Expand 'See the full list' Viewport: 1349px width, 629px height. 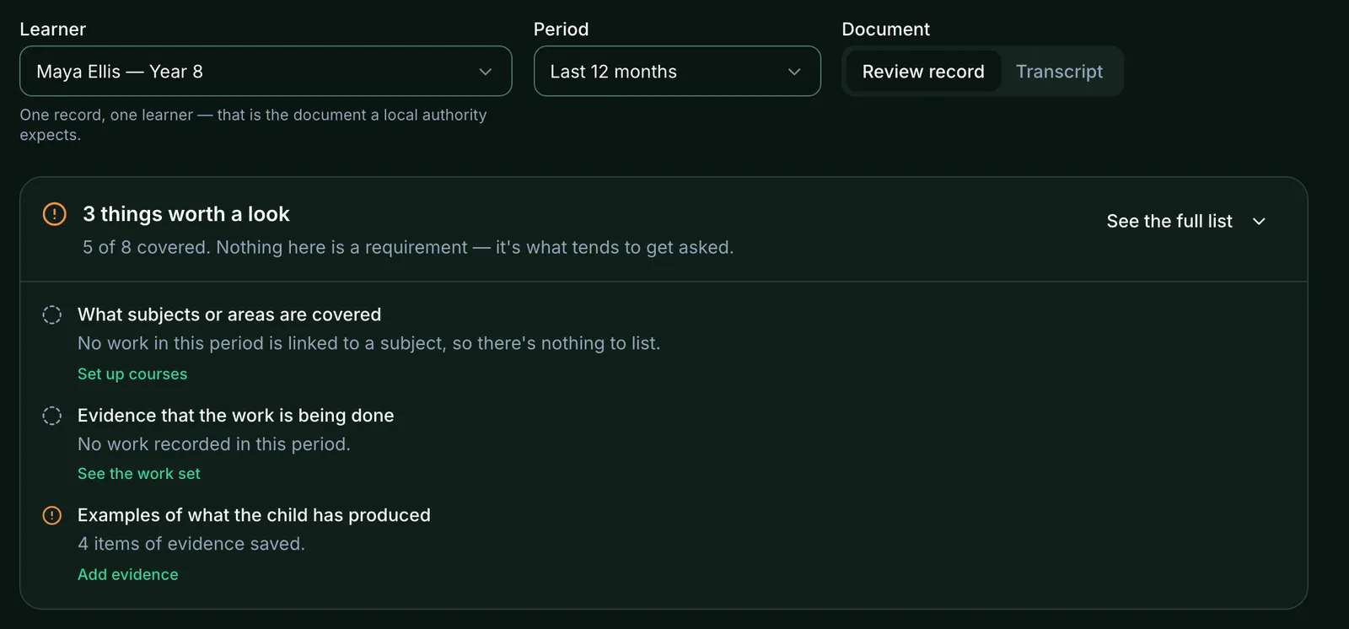tap(1186, 221)
